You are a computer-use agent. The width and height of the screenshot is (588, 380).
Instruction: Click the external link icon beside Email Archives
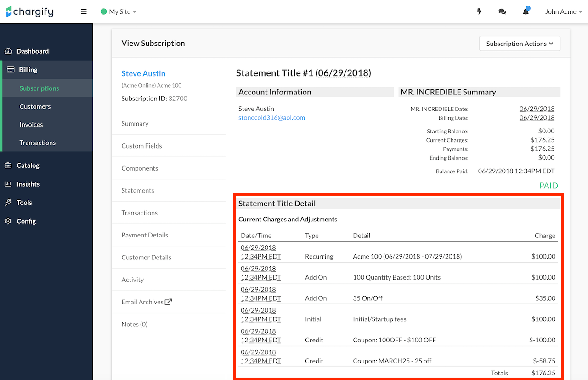169,302
